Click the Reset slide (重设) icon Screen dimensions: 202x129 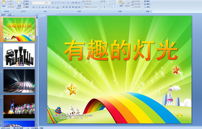pos(24,4)
